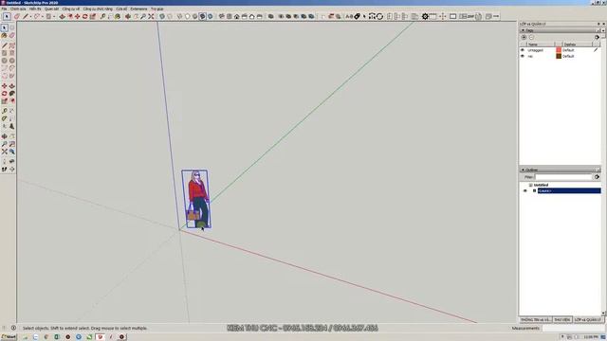Click the Select arrow in top toolbar
The image size is (607, 341).
click(7, 16)
